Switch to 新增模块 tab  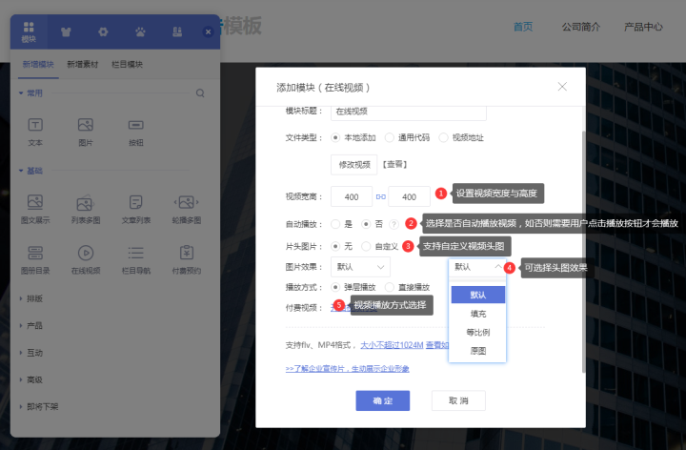click(x=38, y=65)
